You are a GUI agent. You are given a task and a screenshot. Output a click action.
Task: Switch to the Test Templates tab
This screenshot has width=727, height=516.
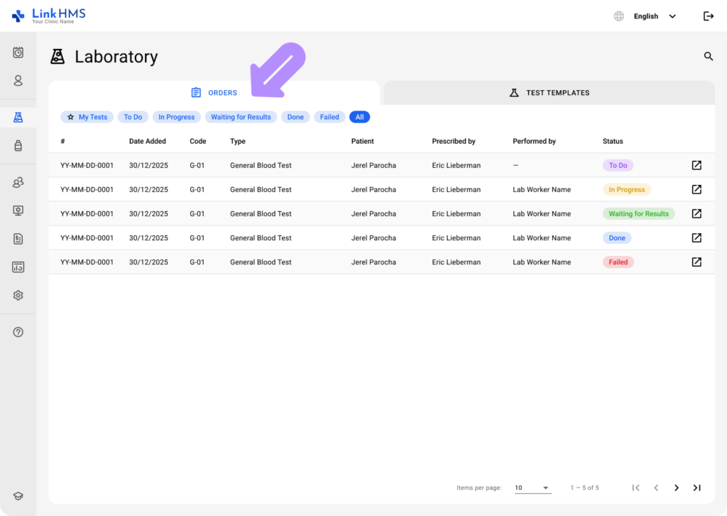[x=549, y=93]
